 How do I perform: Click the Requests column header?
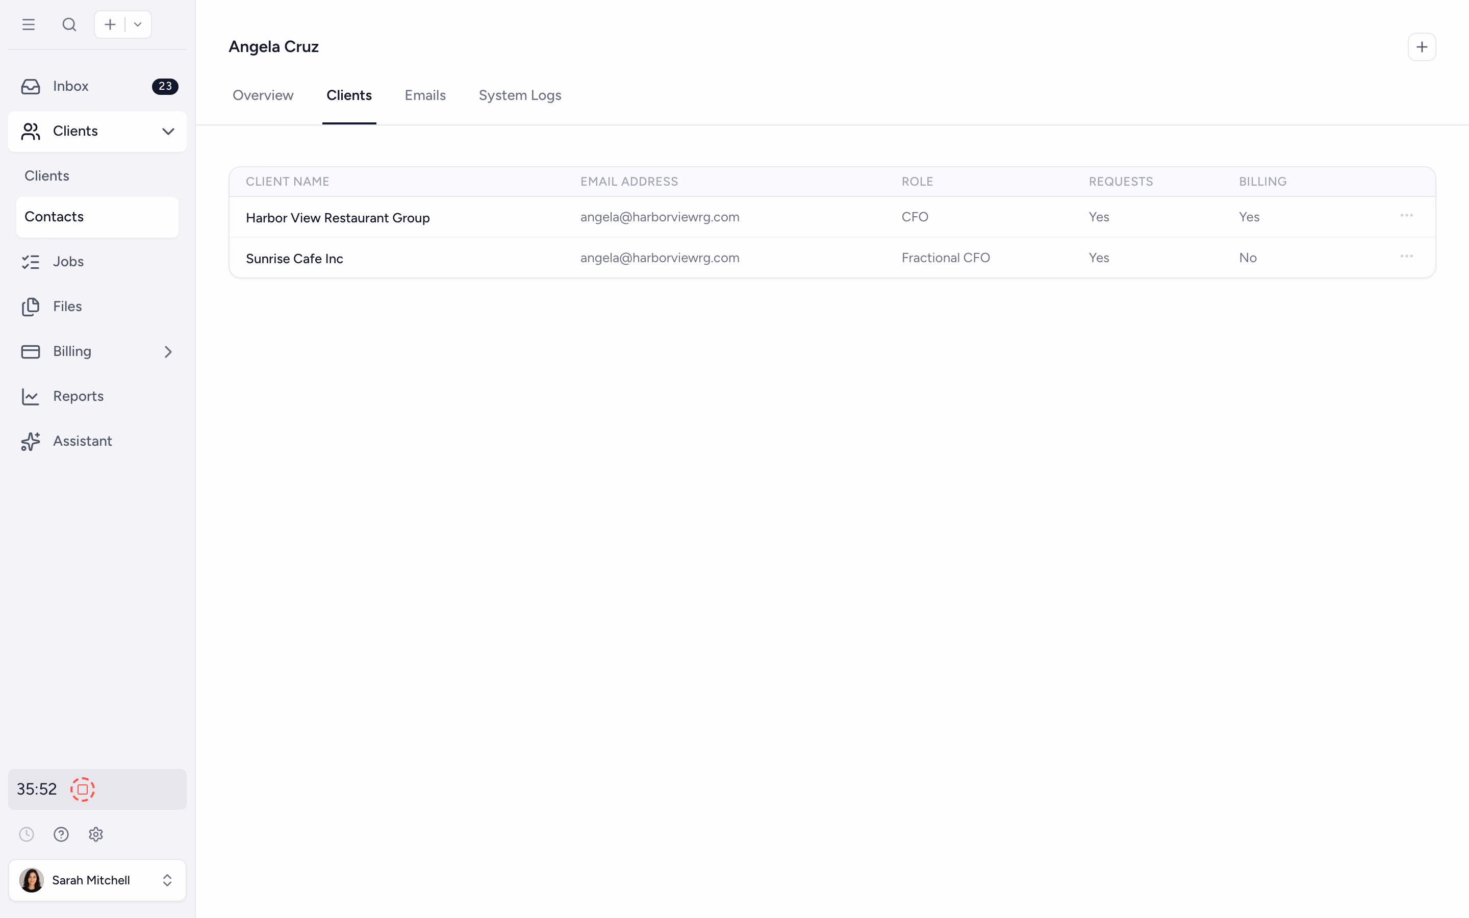[x=1121, y=182]
